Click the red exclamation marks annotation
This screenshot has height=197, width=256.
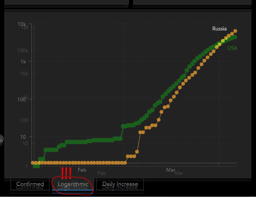[x=66, y=173]
